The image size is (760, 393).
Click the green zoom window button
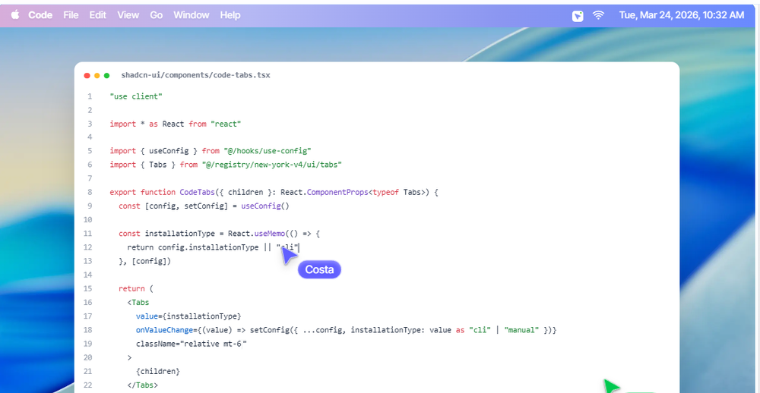click(106, 76)
